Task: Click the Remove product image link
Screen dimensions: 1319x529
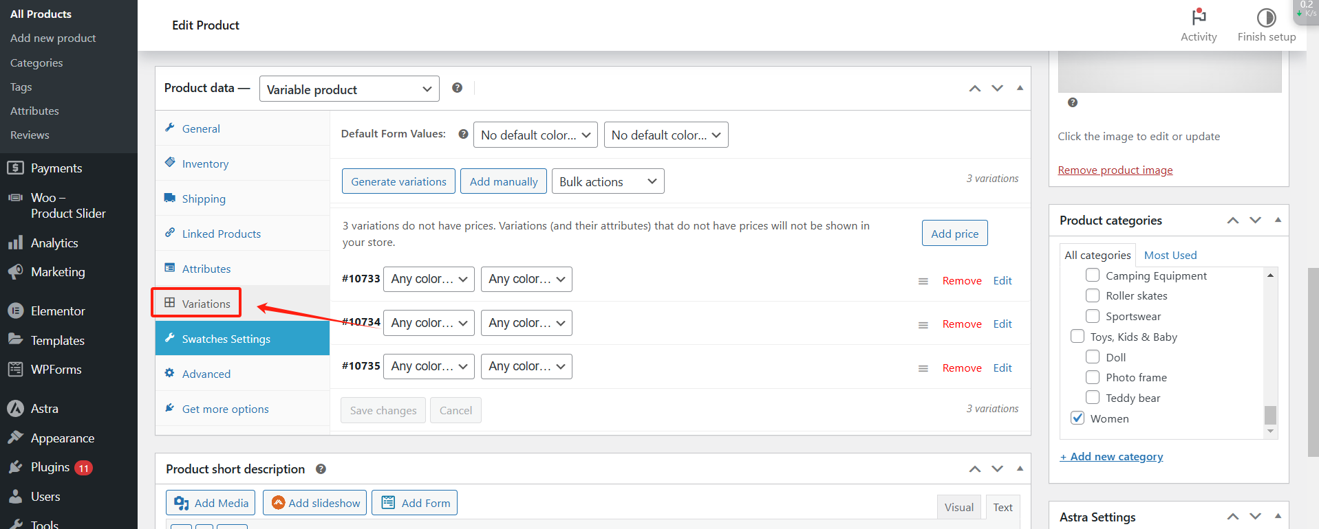Action: coord(1115,170)
